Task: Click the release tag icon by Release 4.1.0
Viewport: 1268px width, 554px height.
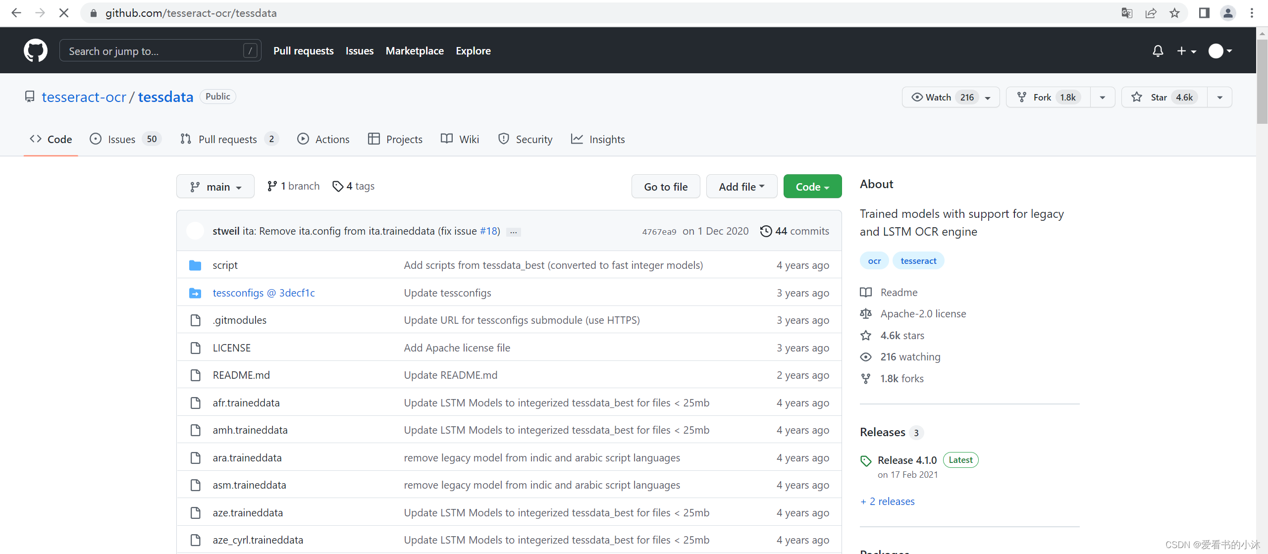Action: pos(866,461)
